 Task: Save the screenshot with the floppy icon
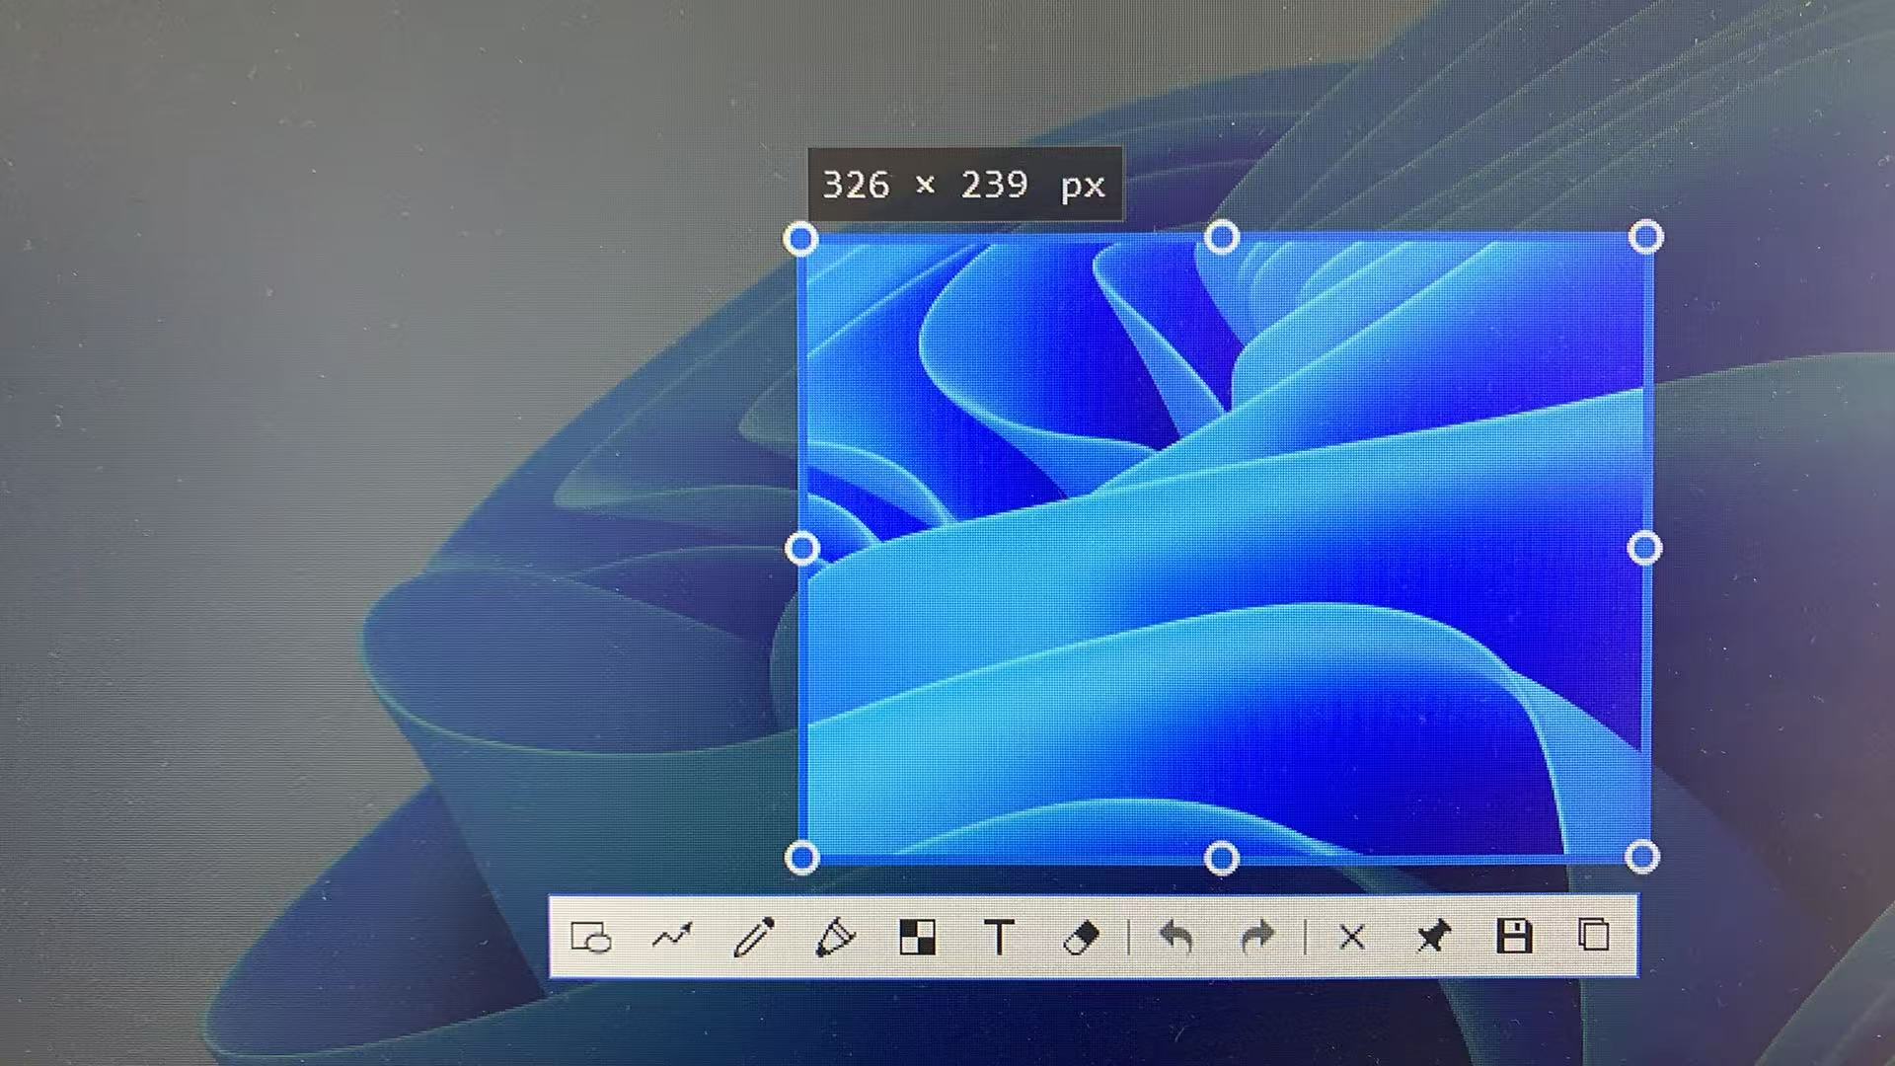[1514, 936]
